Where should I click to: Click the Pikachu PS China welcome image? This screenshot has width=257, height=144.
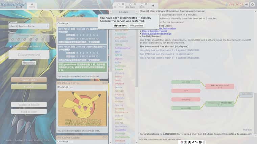[x=82, y=107]
